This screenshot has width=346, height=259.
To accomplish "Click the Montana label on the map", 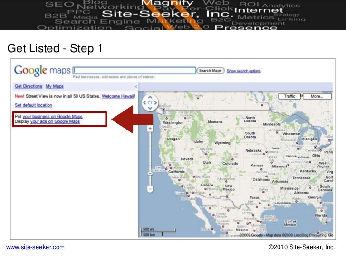I will tap(215, 122).
